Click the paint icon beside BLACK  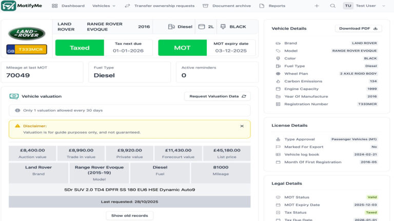coord(223,27)
